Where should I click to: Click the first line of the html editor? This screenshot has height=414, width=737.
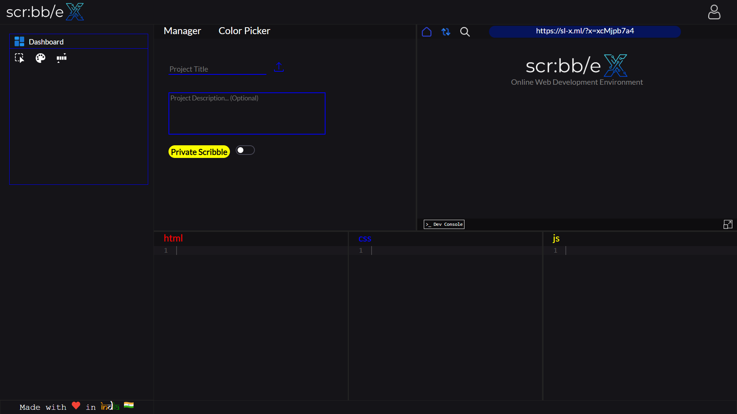click(x=261, y=250)
